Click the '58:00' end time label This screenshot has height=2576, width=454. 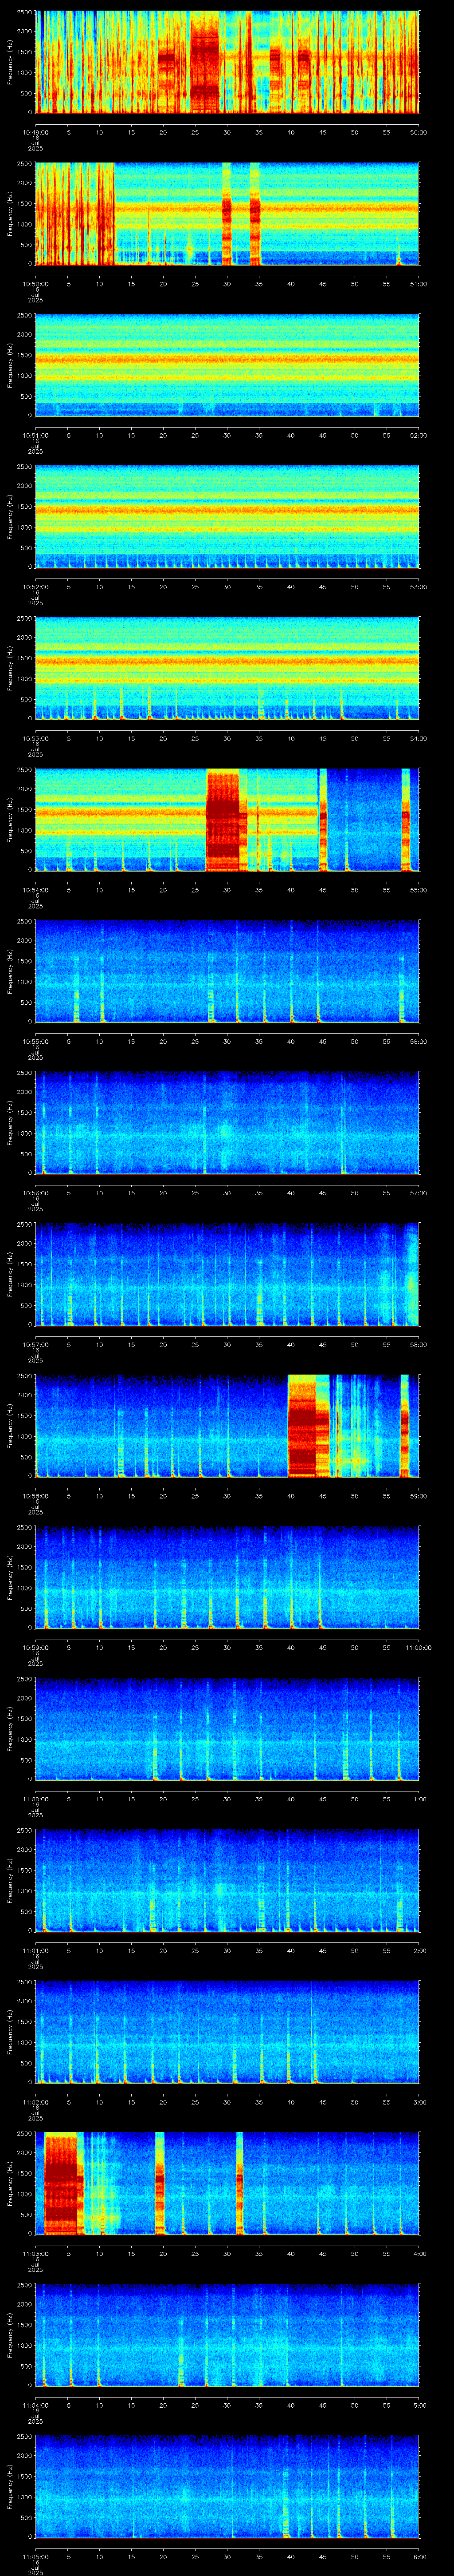click(419, 1344)
